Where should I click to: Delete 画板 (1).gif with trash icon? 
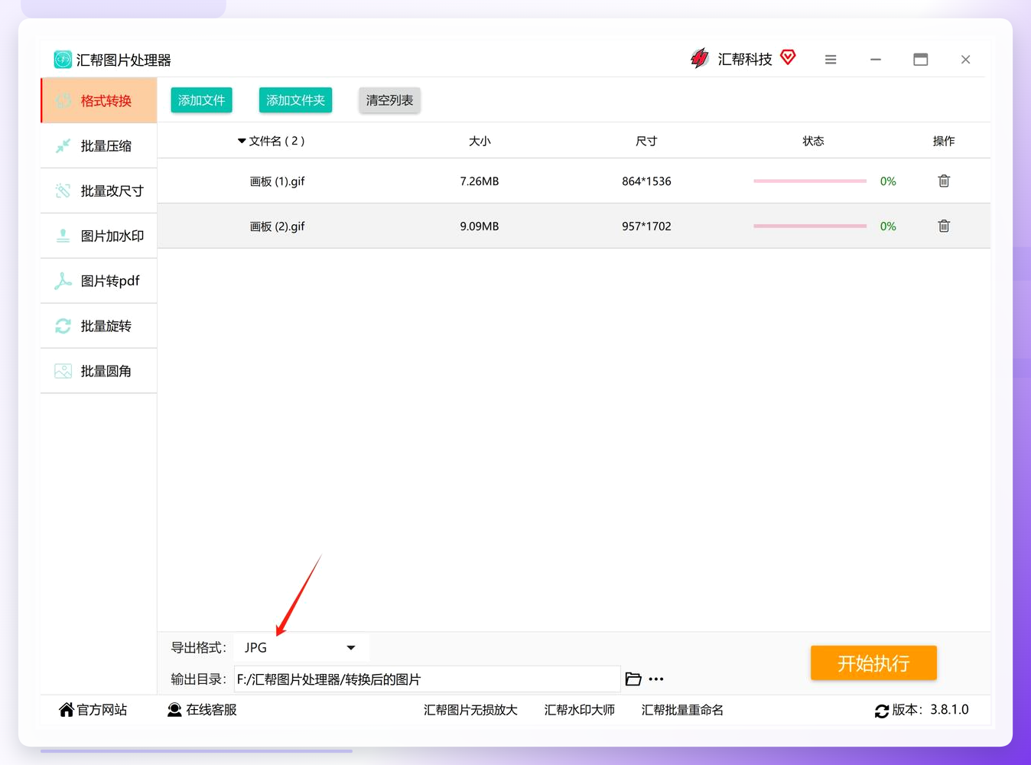(944, 181)
